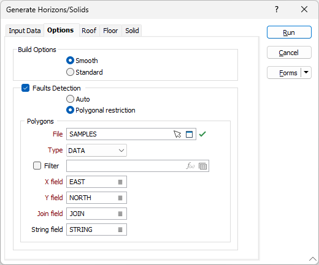Open field list icon for Join field

120,214
